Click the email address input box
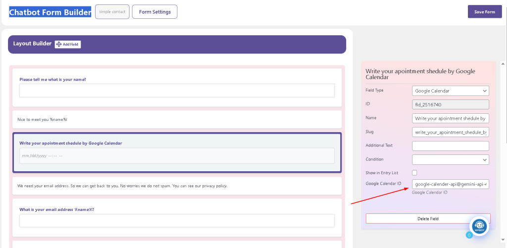Viewport: 507px width, 248px height. pyautogui.click(x=177, y=220)
